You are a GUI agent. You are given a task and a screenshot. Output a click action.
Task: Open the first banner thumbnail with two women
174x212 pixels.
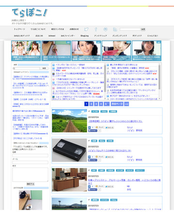(26, 51)
